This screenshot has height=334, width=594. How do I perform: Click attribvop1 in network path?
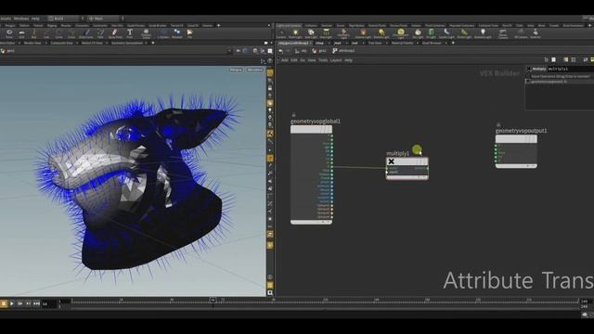(x=343, y=51)
